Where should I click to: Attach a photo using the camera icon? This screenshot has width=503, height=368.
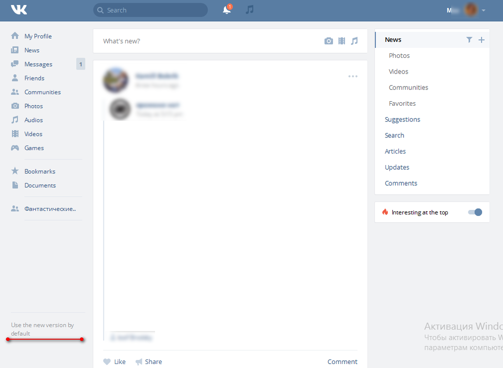[x=328, y=41]
